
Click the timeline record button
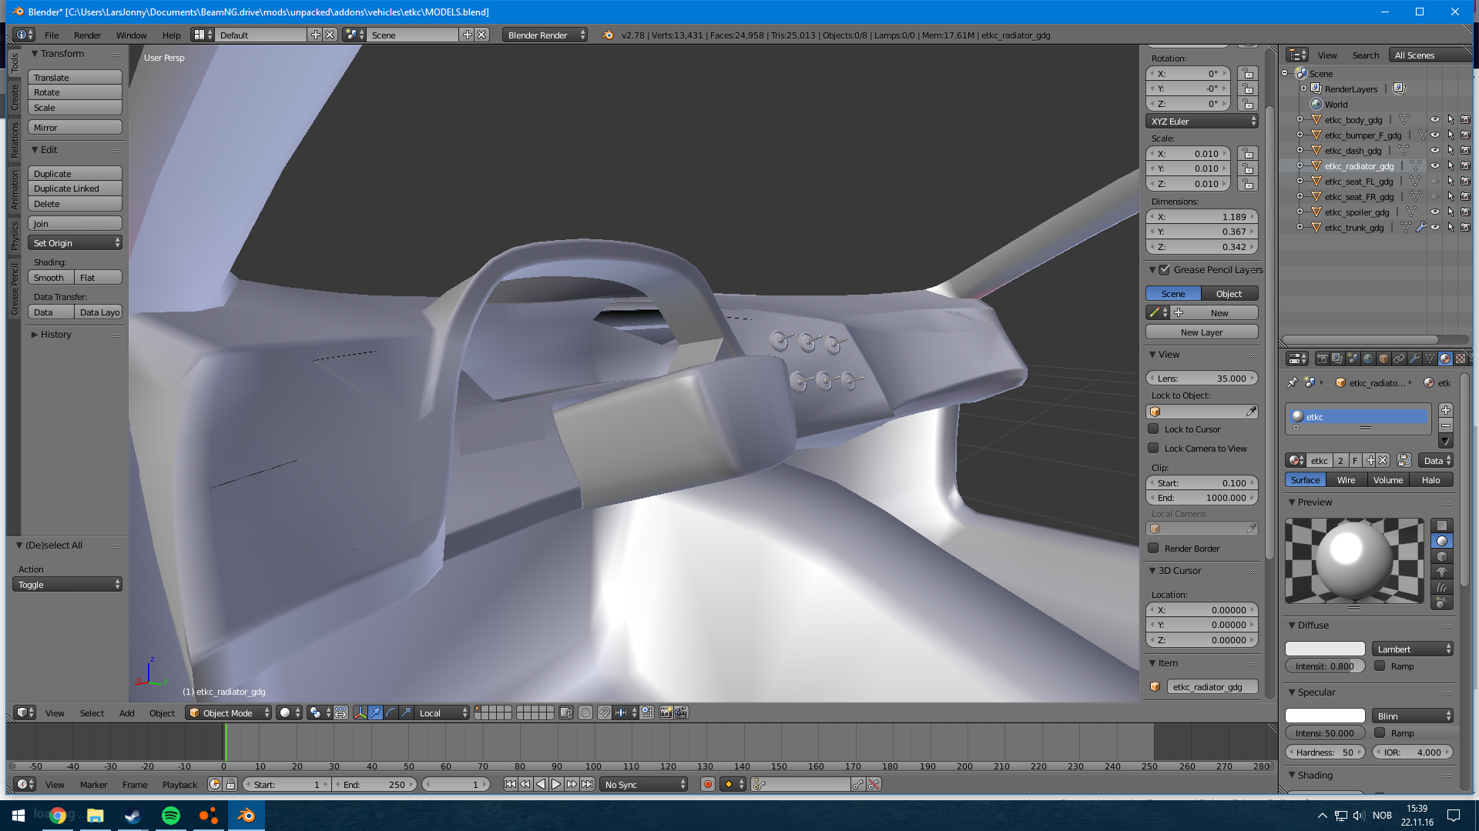click(707, 784)
